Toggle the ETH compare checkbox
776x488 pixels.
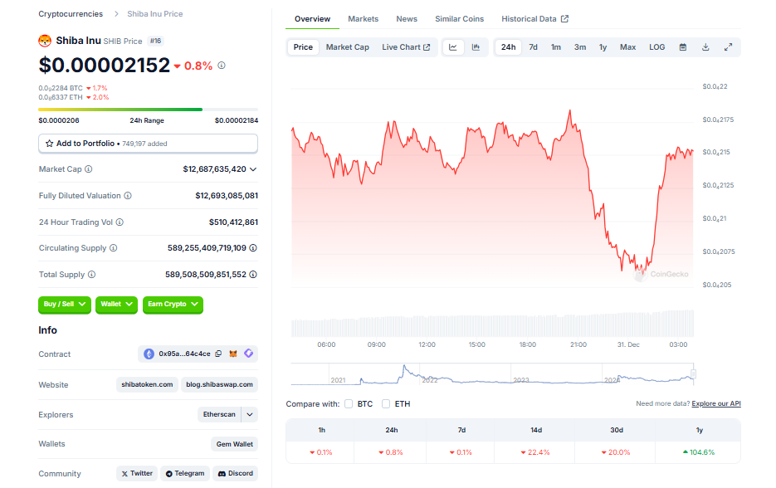click(386, 404)
